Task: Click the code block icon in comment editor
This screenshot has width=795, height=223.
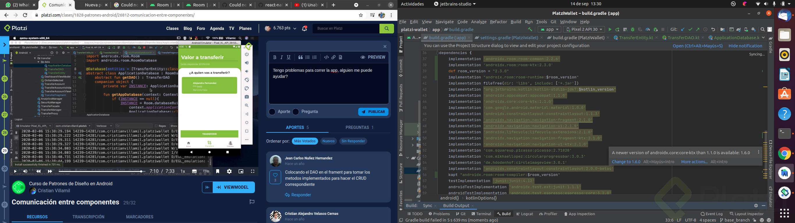Action: coord(326,57)
